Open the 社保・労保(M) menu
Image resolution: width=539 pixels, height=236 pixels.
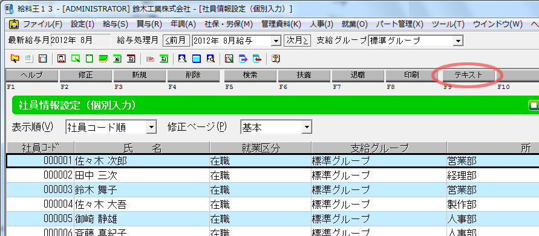coord(229,24)
